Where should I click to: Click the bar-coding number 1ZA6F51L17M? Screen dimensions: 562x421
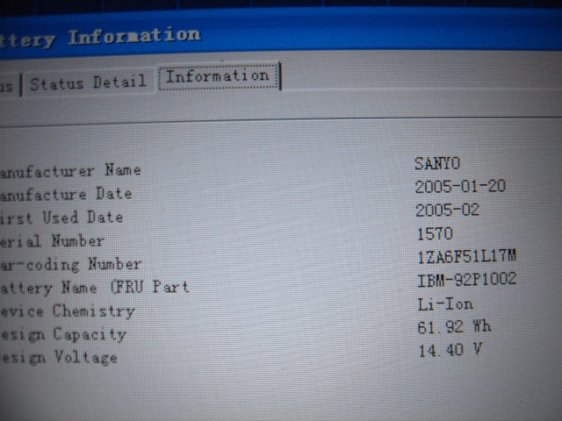click(467, 257)
